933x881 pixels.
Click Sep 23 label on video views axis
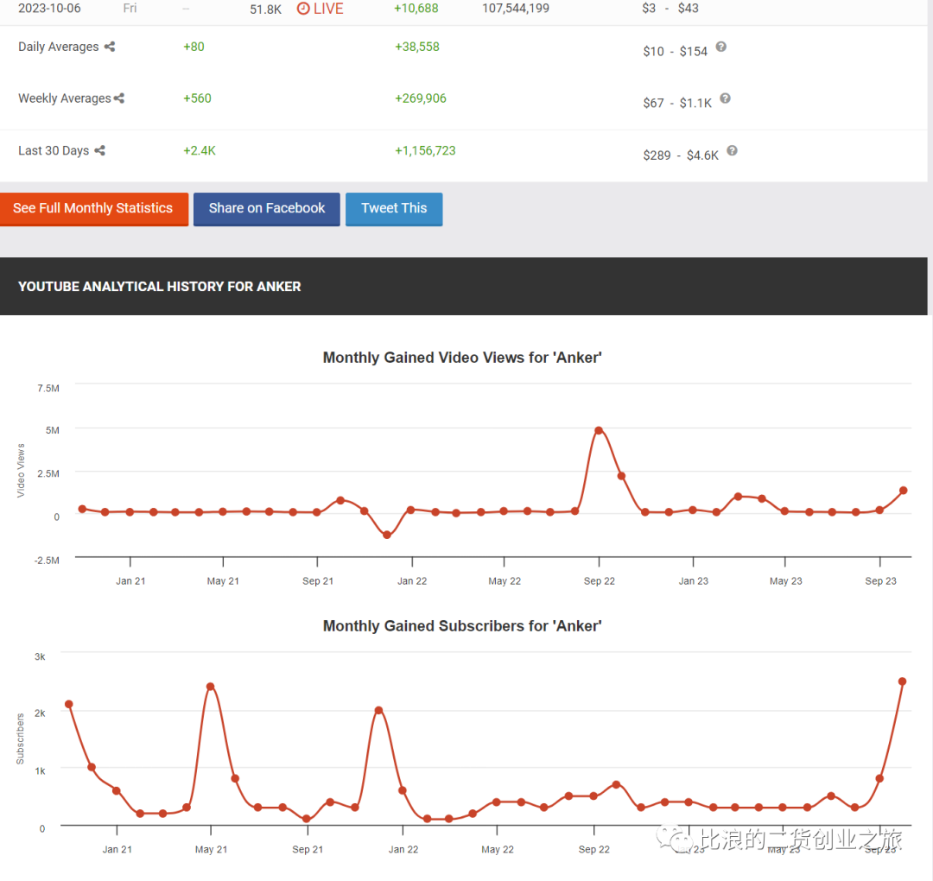(880, 580)
